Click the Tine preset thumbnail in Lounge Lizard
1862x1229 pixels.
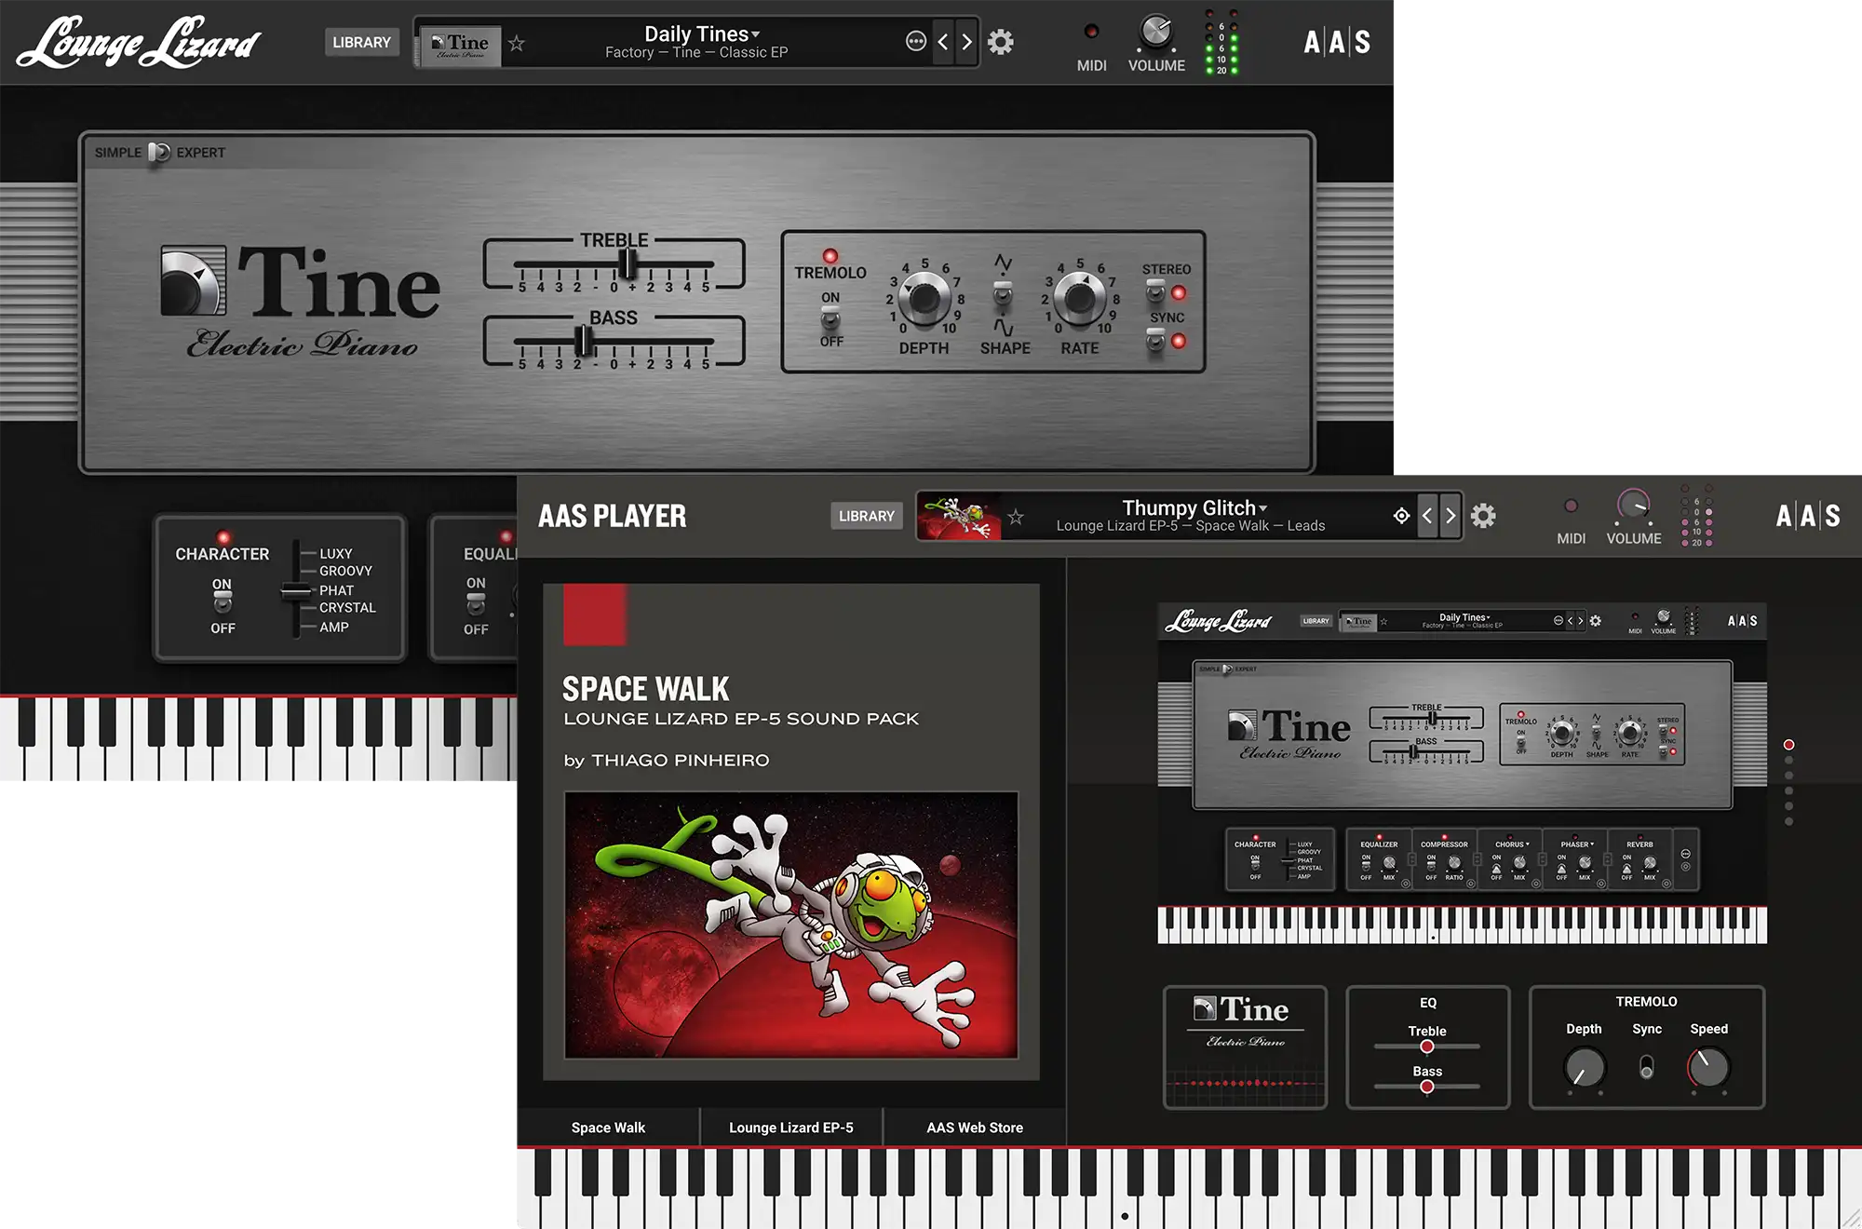click(461, 46)
